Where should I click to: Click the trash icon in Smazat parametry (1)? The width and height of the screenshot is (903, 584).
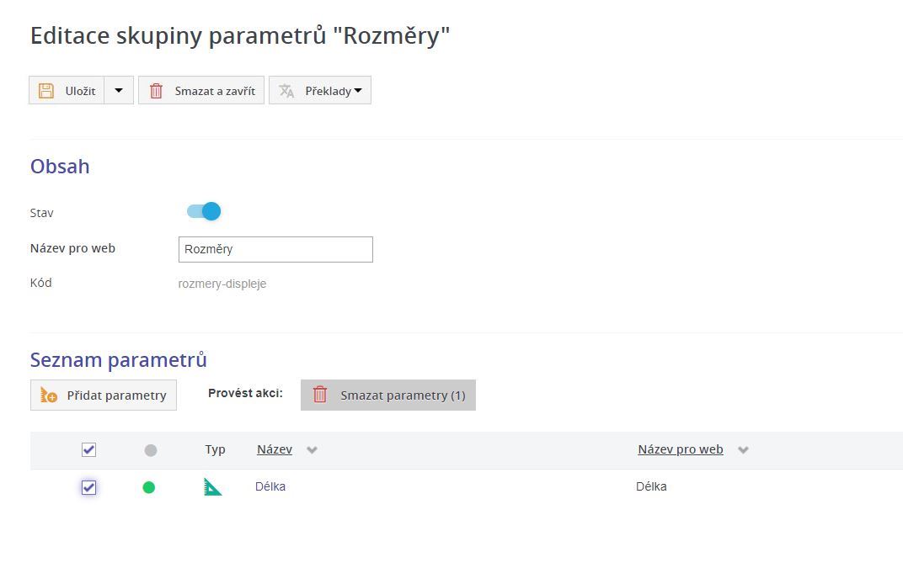point(320,395)
